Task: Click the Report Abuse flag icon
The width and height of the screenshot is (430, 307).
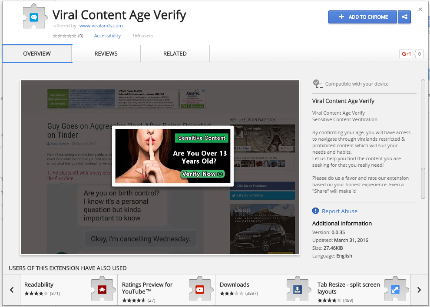Action: [316, 211]
